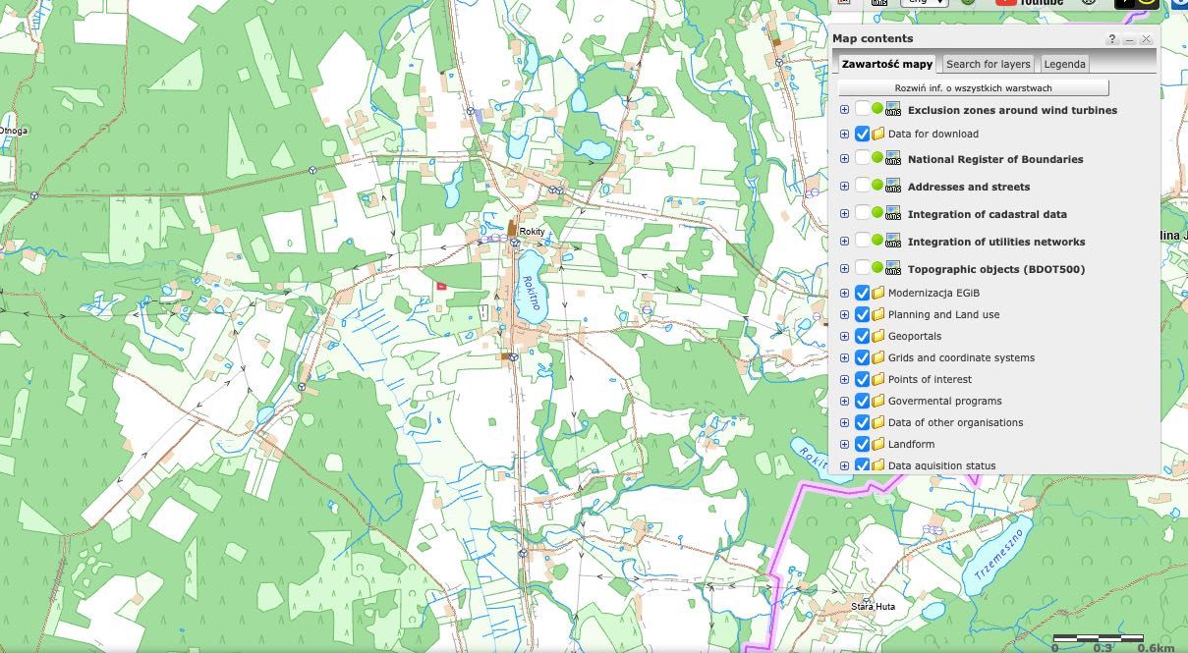Image resolution: width=1188 pixels, height=653 pixels.
Task: Expand the Data of other organisations group
Action: point(844,422)
